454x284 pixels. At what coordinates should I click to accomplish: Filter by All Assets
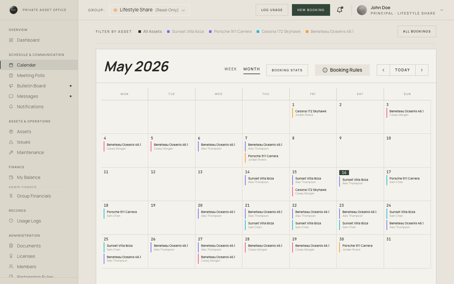pyautogui.click(x=150, y=32)
